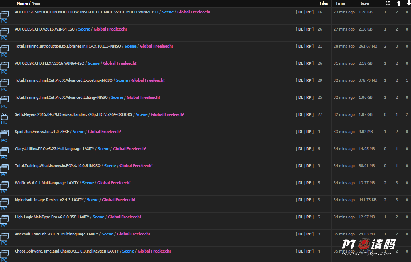
Task: Click DL for the AUTODESK.SIMULATION.MOLDFLOW torrent
Action: click(x=301, y=12)
